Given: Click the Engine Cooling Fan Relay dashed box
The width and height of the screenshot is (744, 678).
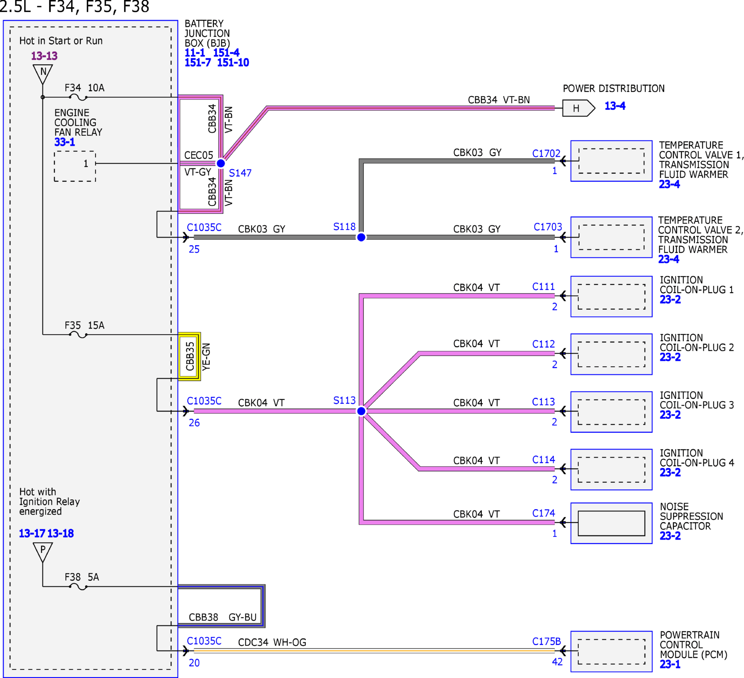Looking at the screenshot, I should (x=75, y=166).
